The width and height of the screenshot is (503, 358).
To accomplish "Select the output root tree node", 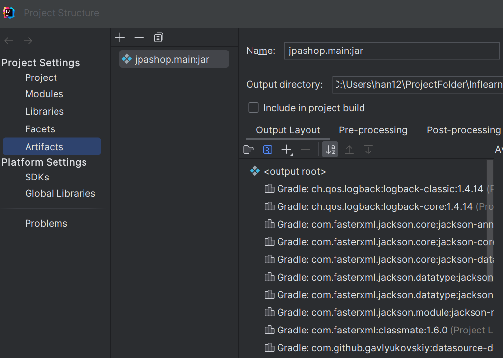I will [295, 171].
